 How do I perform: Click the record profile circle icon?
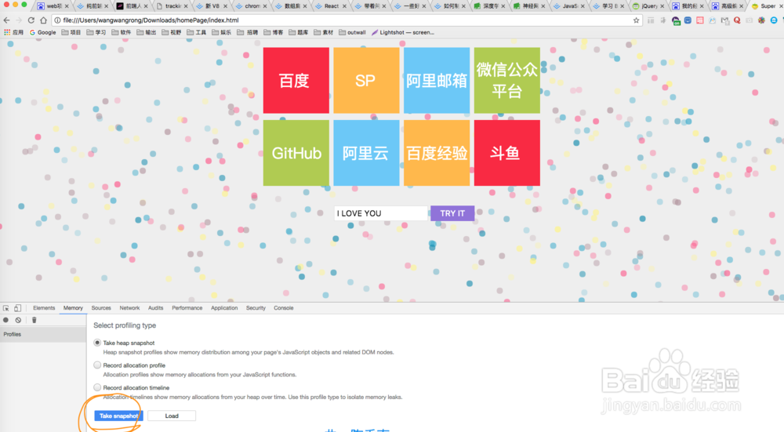coord(6,320)
